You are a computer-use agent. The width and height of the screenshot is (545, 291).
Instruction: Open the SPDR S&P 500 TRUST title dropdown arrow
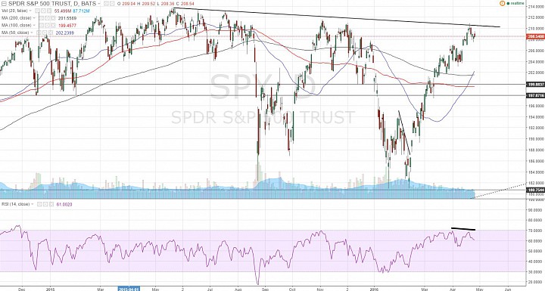99,4
